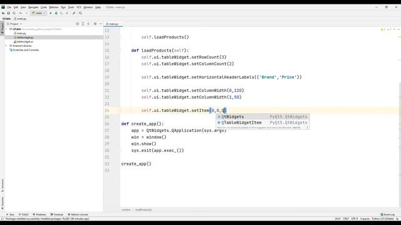Click the Synchronize/reload toolbar icon
The image size is (401, 225).
pyautogui.click(x=14, y=13)
